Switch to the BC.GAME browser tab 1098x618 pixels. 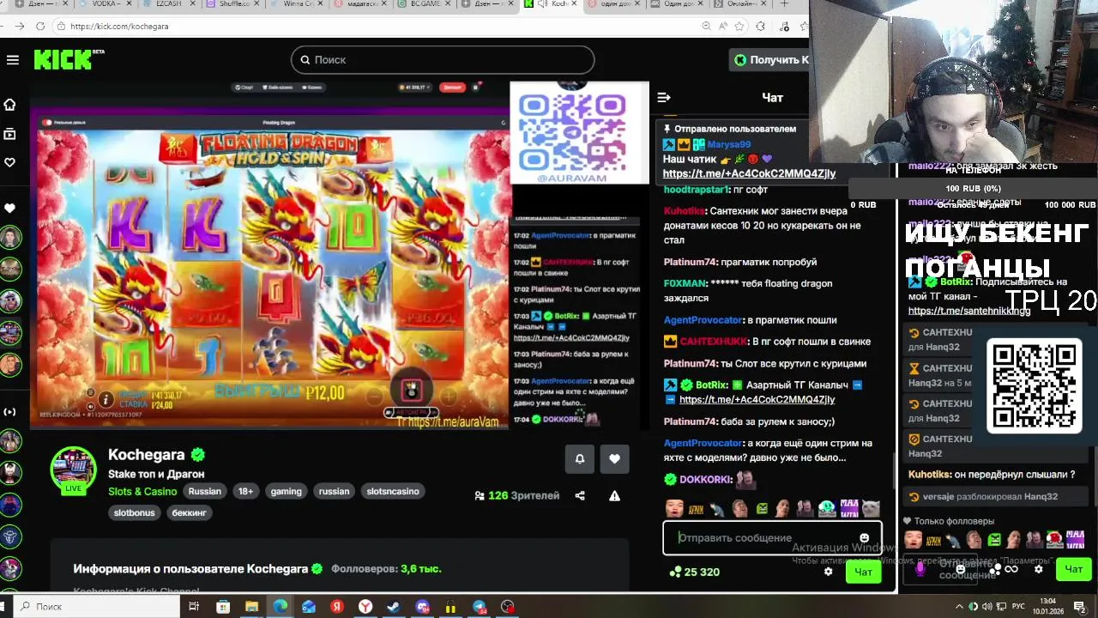pos(424,4)
